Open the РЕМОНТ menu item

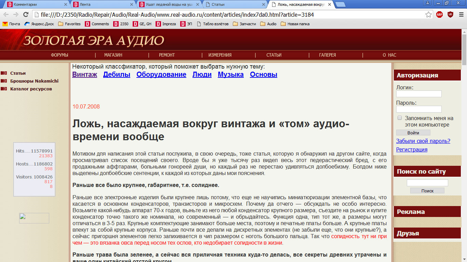[167, 55]
